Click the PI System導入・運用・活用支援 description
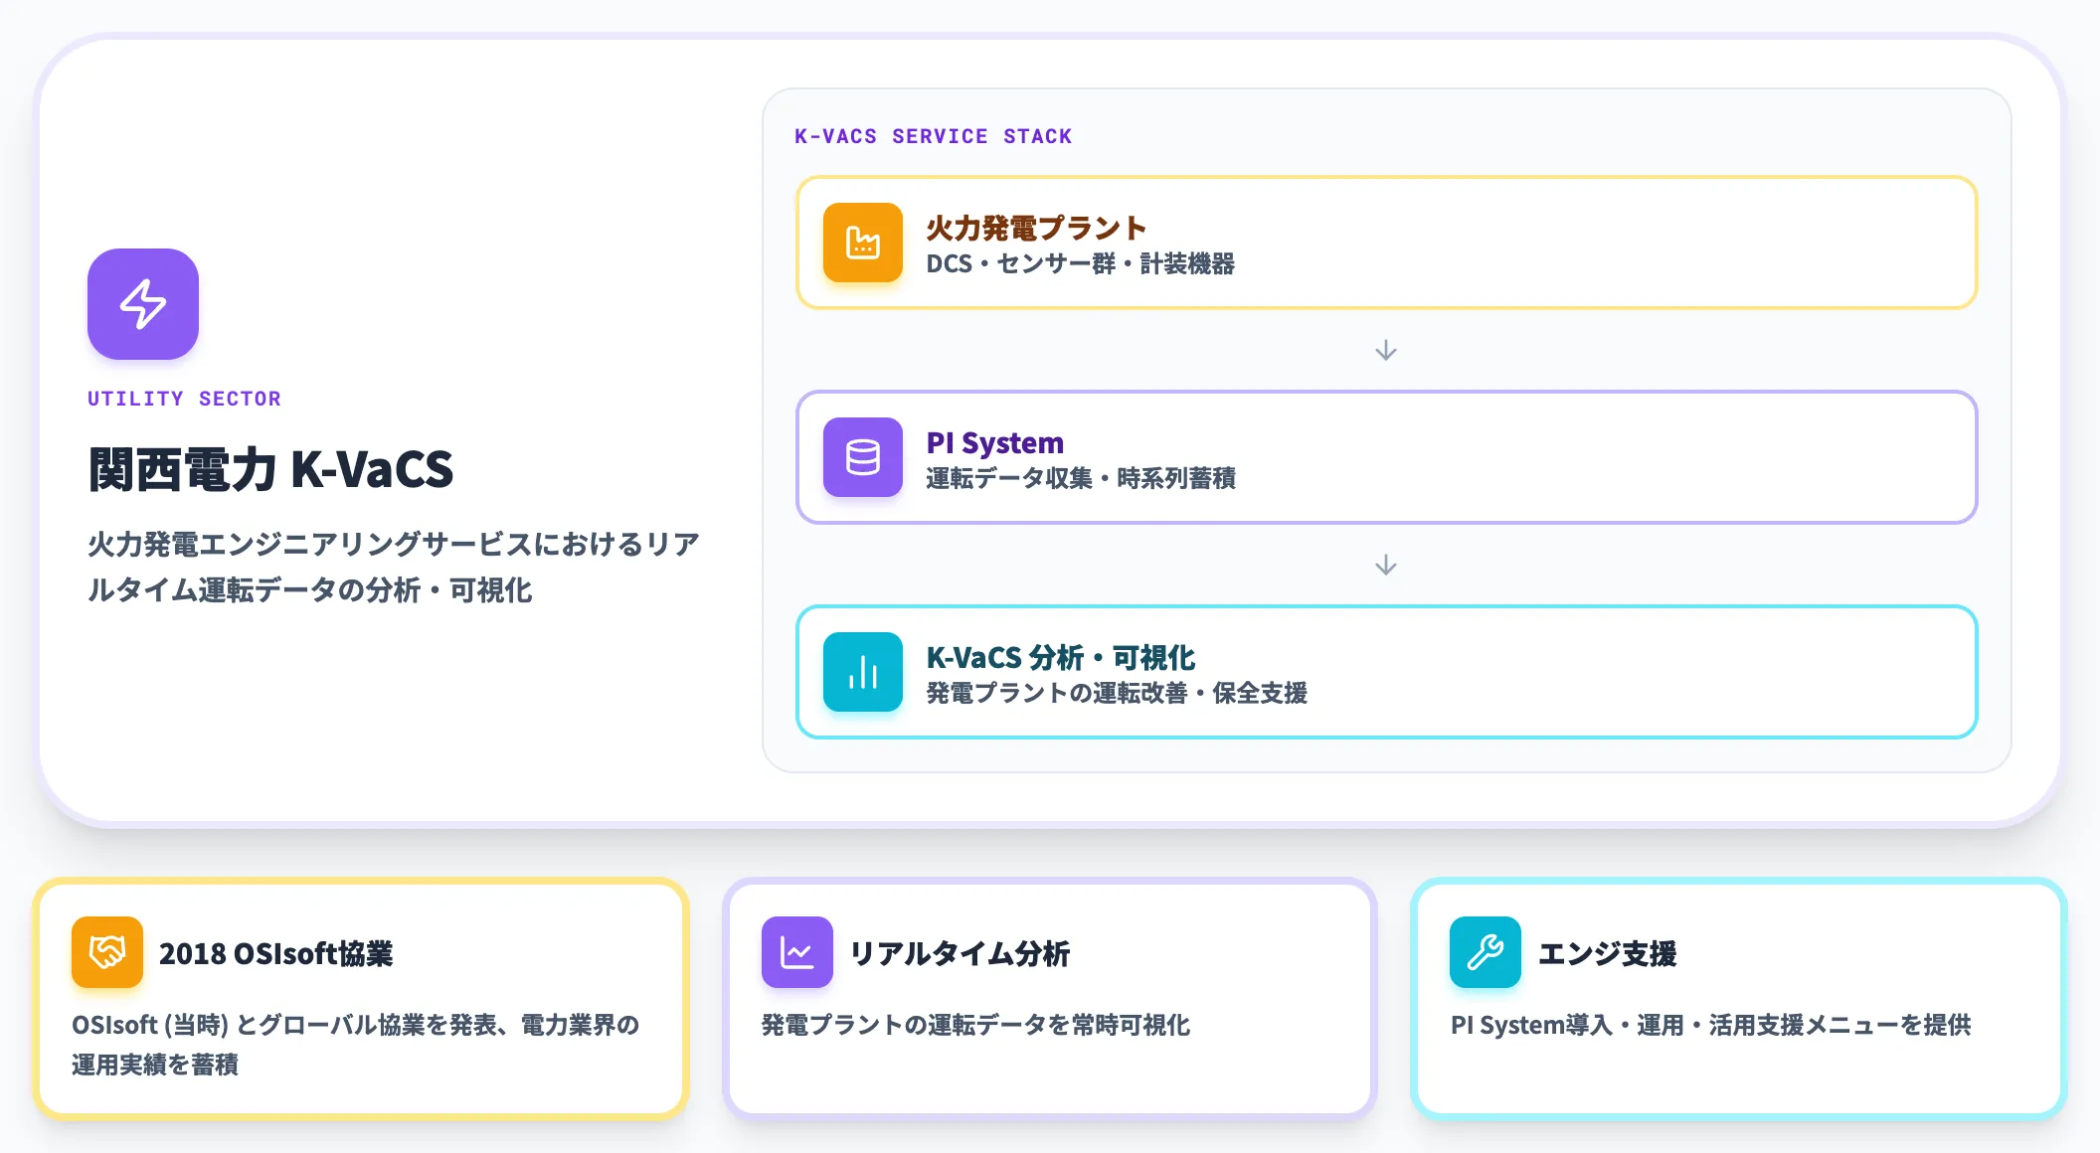 tap(1710, 1025)
